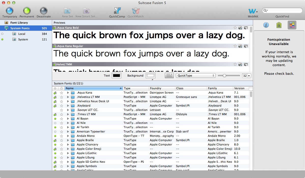This screenshot has width=305, height=178.
Task: Expand the Apple Symbols family
Action: (68, 166)
